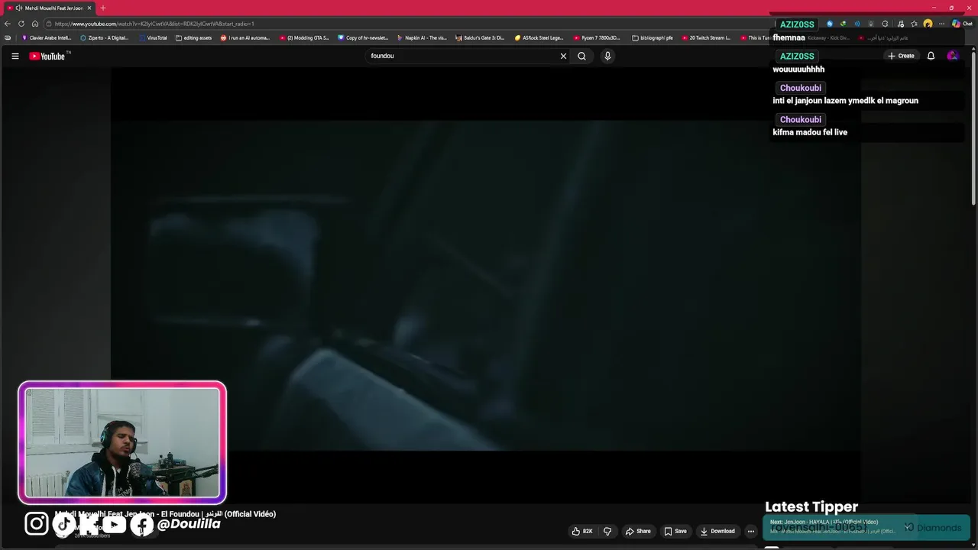Dislike the video with thumbs down
The height and width of the screenshot is (550, 978).
click(x=607, y=531)
